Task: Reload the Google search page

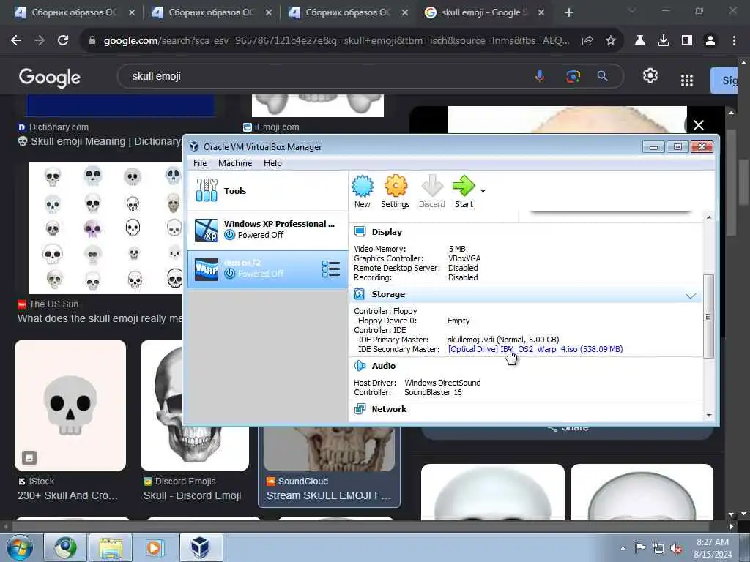Action: pyautogui.click(x=63, y=41)
